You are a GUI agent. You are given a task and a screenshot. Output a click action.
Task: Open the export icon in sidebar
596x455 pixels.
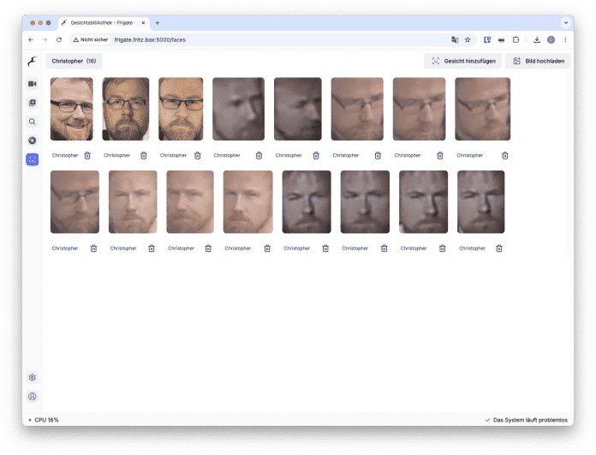click(x=33, y=141)
